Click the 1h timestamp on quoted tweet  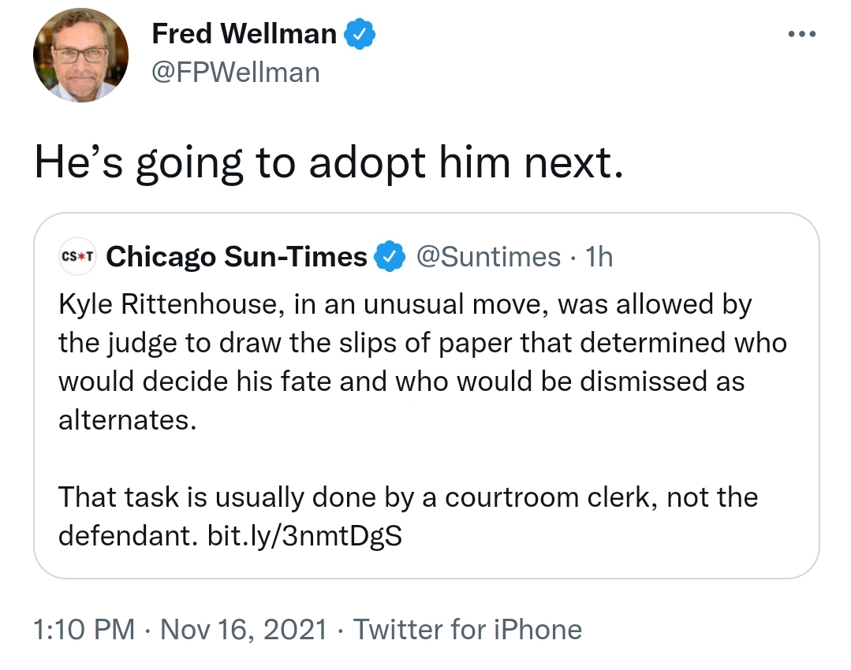[599, 257]
